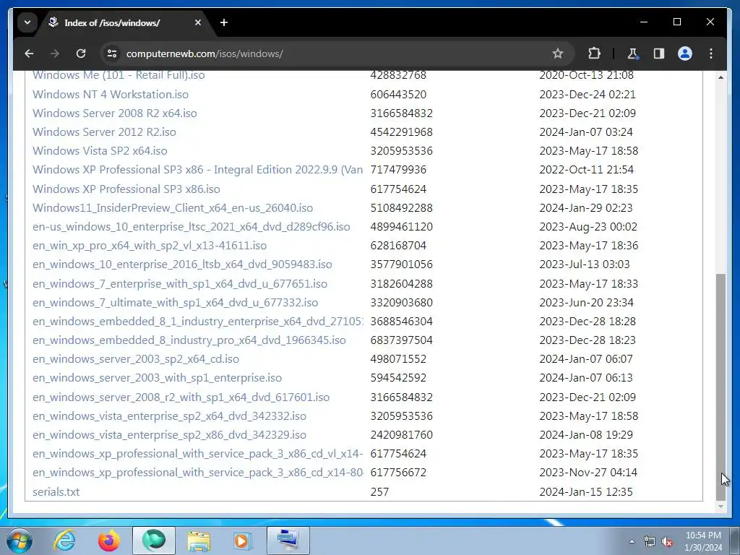Screen dimensions: 740x555
Task: Click the file size 6837397504
Action: coord(402,340)
